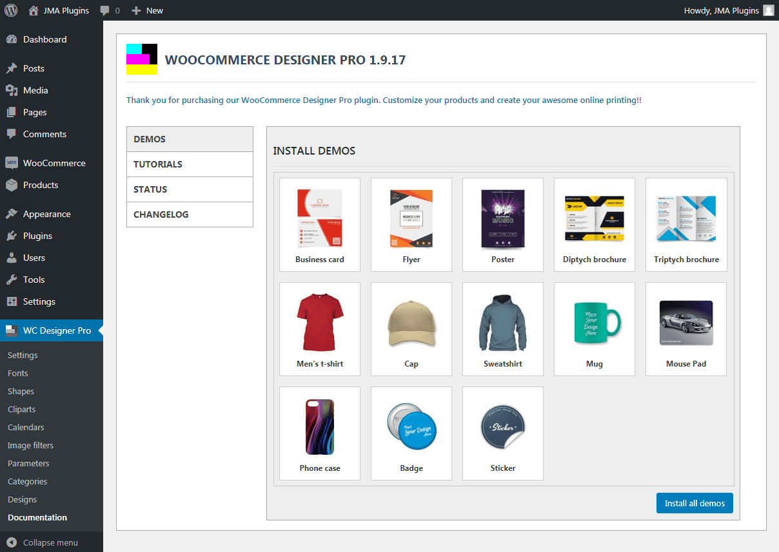This screenshot has width=779, height=552.
Task: Click Howdy, JMA Plugins account text
Action: (x=721, y=10)
